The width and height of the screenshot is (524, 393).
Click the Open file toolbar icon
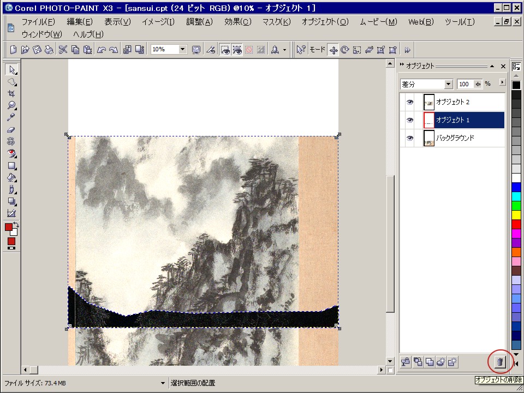click(25, 50)
